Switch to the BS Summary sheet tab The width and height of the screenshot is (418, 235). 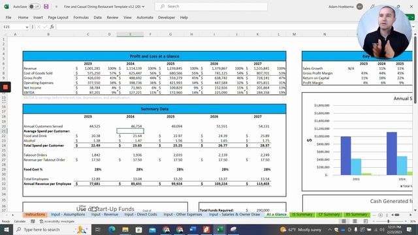coord(357,215)
